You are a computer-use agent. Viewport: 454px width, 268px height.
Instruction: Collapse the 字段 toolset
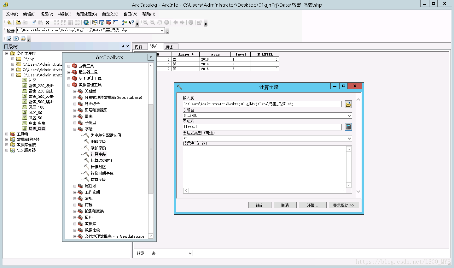coord(75,129)
